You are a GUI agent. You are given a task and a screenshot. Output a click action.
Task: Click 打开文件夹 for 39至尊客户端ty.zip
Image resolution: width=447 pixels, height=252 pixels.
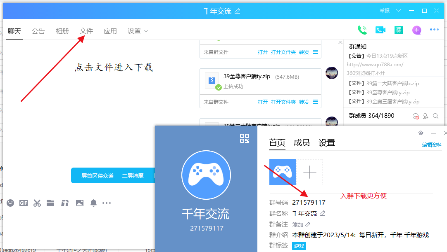283,102
